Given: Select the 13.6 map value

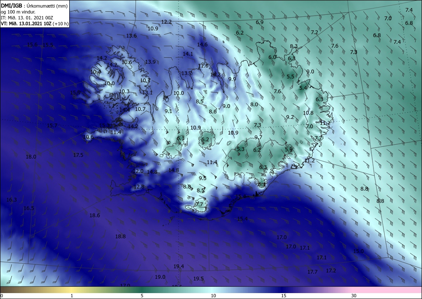Looking at the screenshot, I should click(x=131, y=35).
